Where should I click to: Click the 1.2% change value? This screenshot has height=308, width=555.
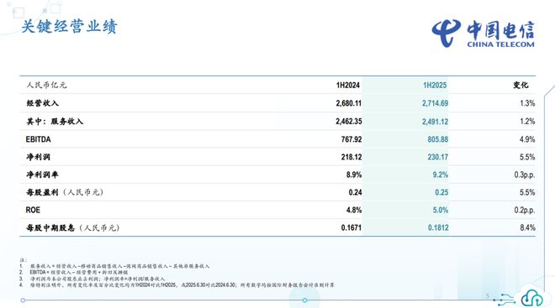click(x=527, y=122)
